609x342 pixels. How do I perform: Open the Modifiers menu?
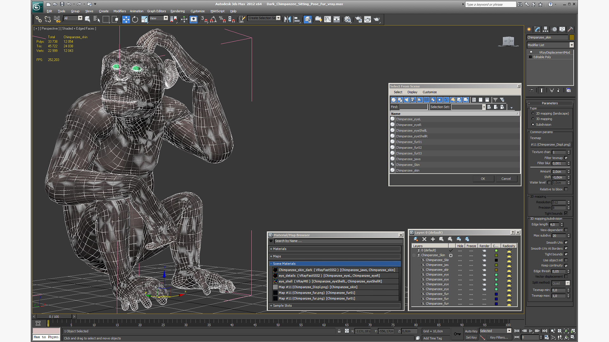click(x=120, y=11)
